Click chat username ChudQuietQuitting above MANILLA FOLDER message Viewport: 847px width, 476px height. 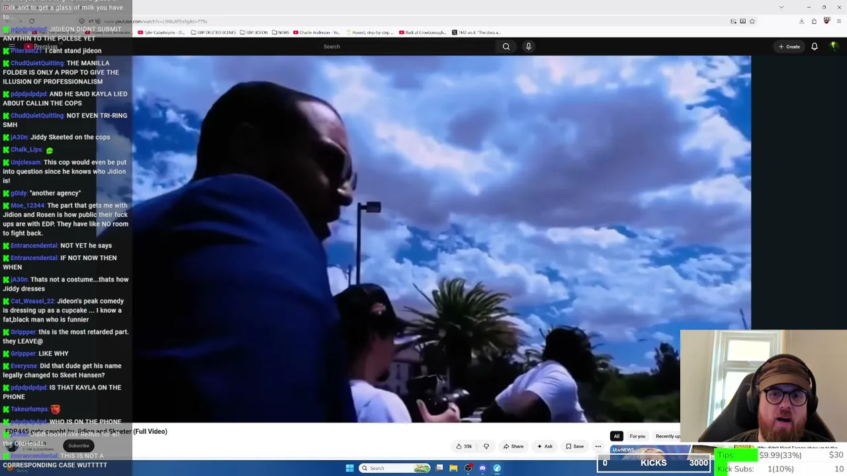37,63
